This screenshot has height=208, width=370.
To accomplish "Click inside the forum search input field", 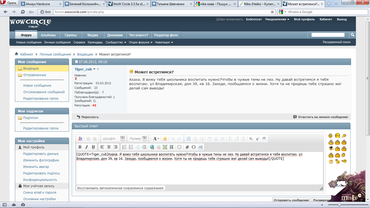I will coord(328,35).
